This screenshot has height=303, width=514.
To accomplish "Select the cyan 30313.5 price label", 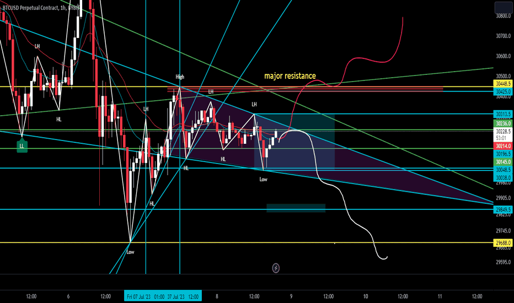I will click(x=503, y=114).
